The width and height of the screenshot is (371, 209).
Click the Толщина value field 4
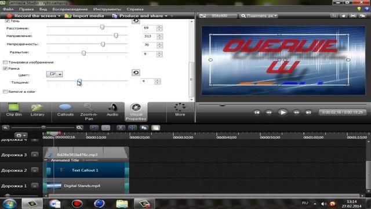click(147, 81)
